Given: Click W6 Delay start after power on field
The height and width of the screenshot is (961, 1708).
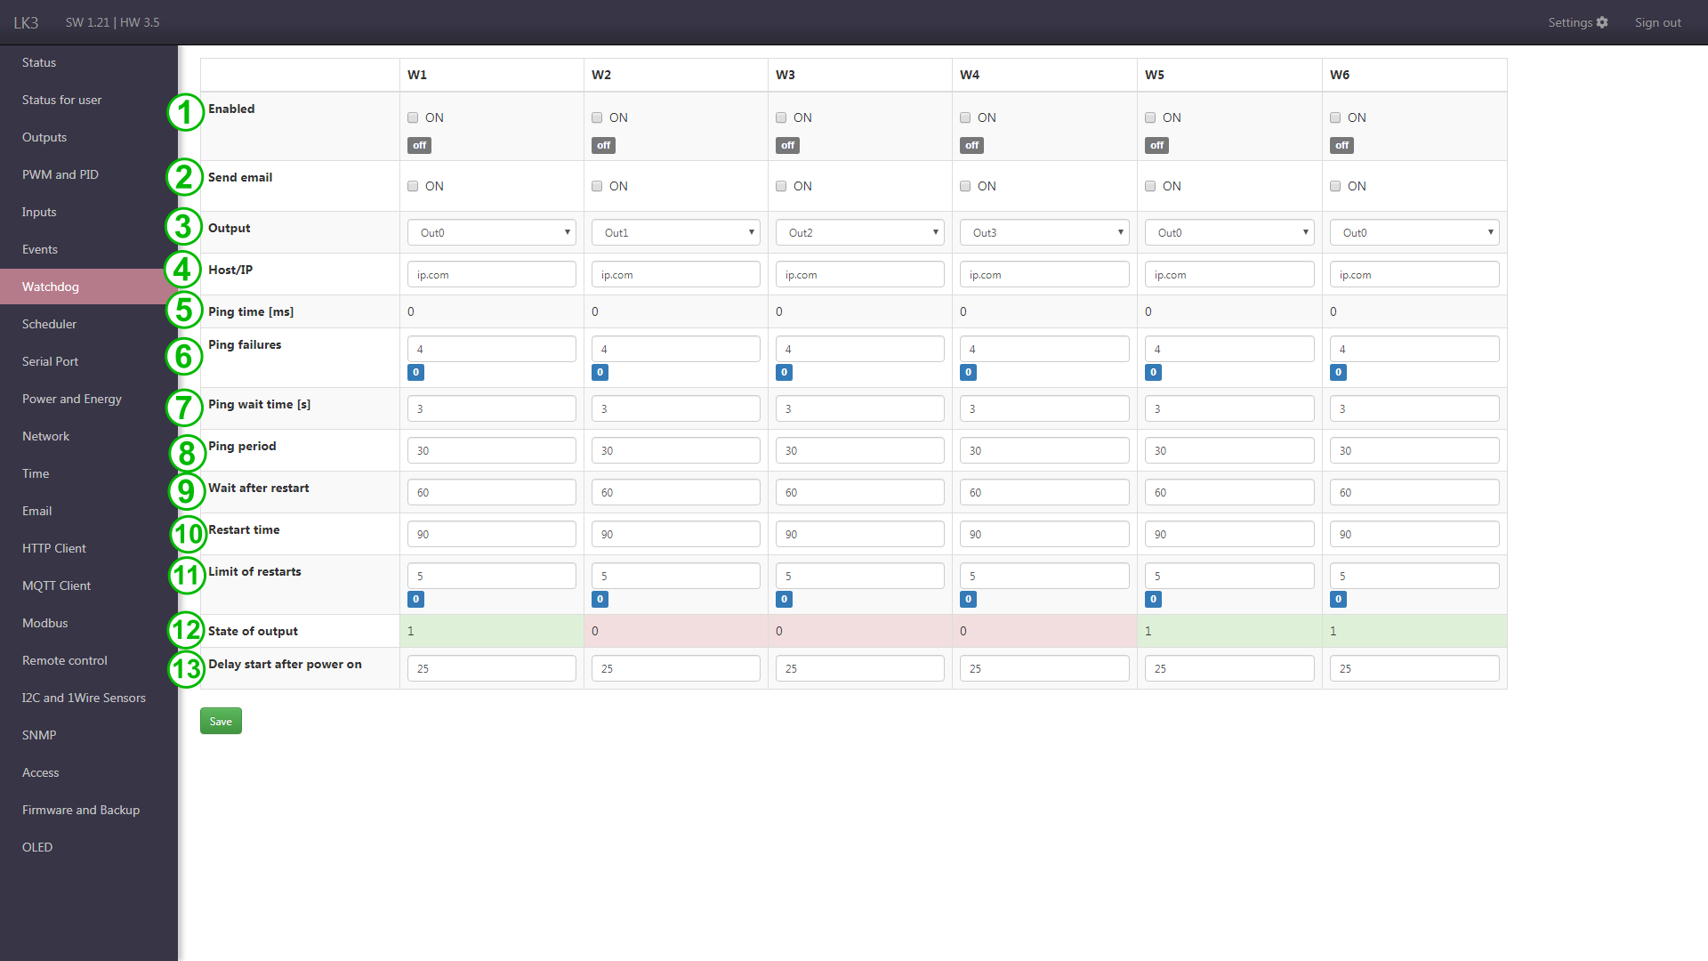Looking at the screenshot, I should (1414, 668).
